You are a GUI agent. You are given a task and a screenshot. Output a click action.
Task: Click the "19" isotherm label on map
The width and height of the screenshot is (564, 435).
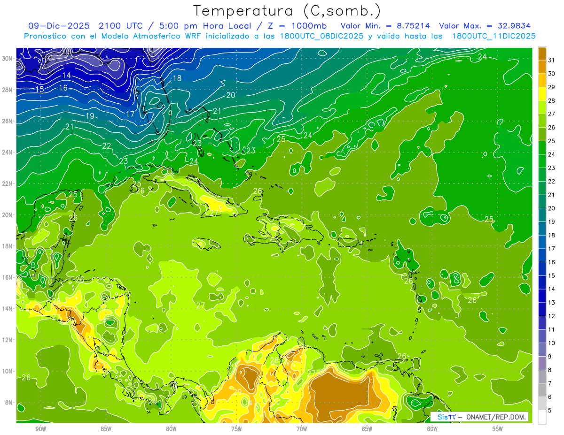tap(90, 116)
